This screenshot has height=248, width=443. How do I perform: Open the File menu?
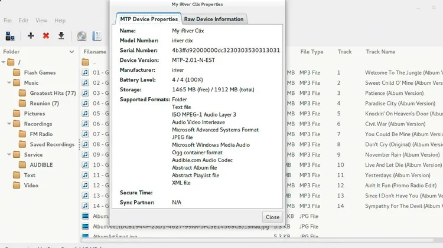coord(8,20)
